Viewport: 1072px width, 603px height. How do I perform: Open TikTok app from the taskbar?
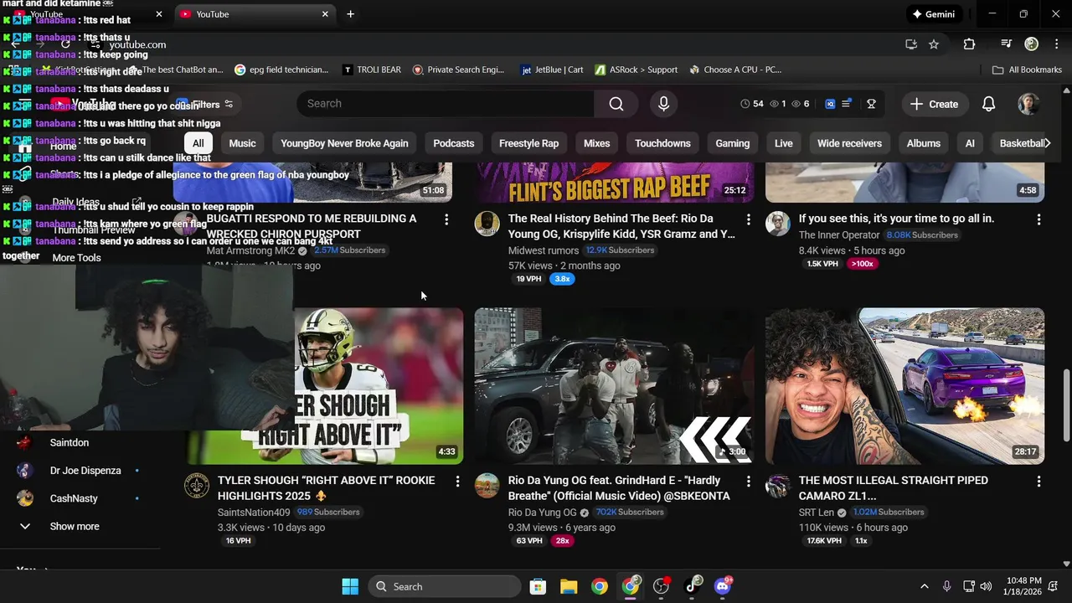(692, 586)
